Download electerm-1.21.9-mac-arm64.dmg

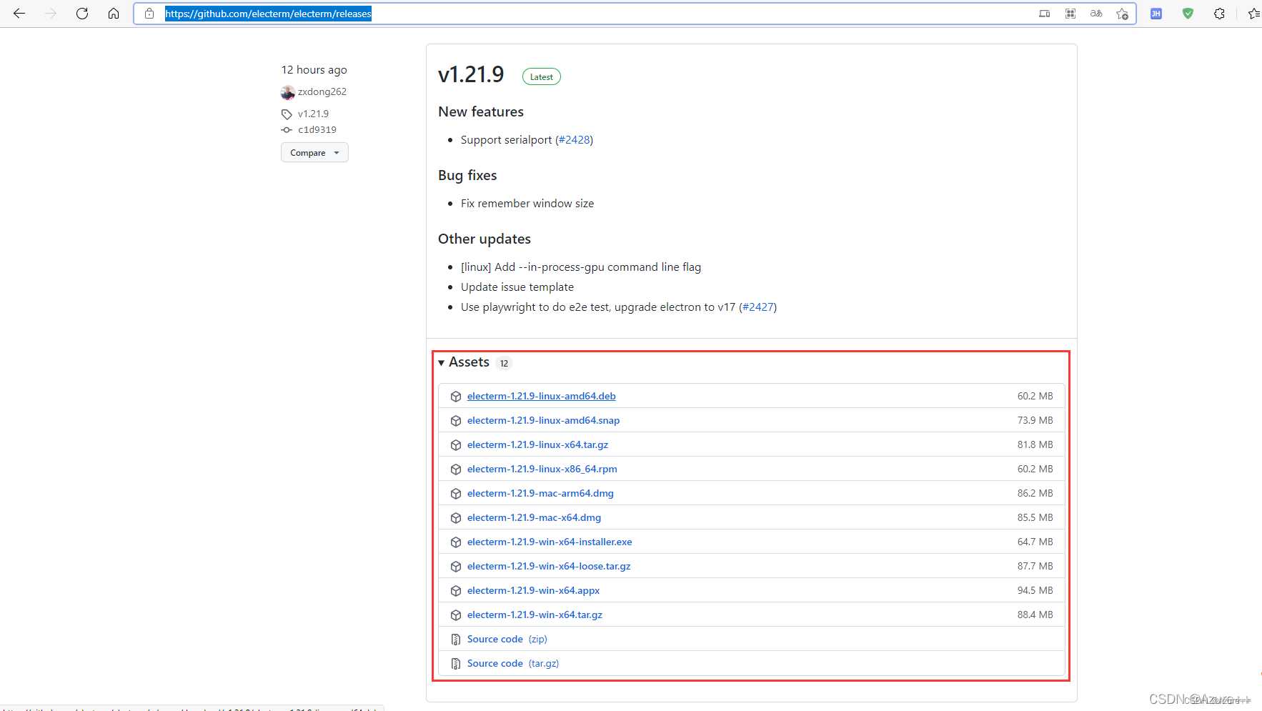point(540,493)
